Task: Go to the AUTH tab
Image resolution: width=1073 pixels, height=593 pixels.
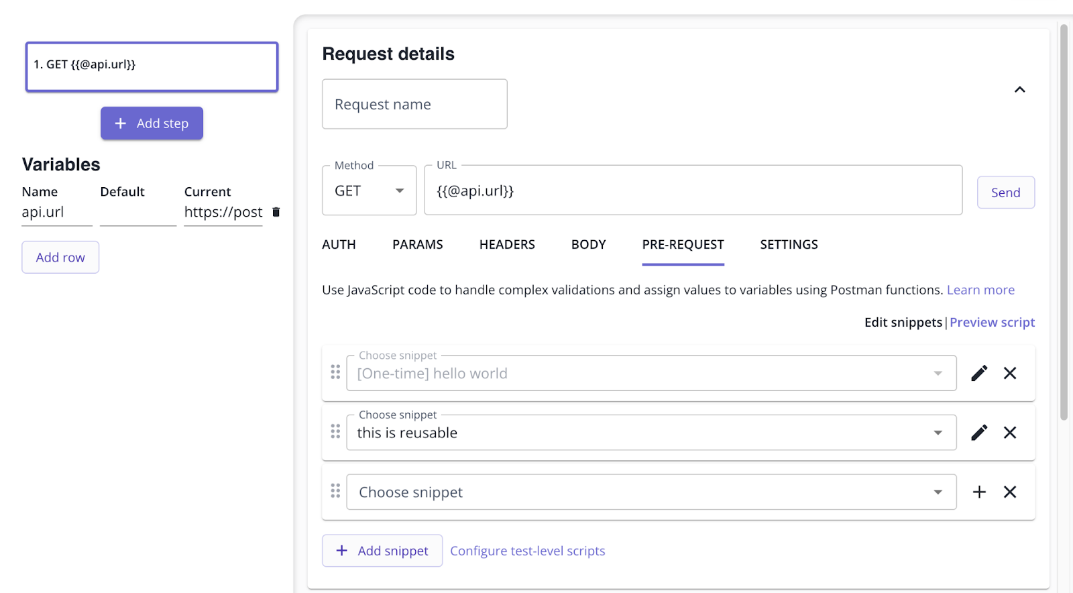Action: [339, 245]
